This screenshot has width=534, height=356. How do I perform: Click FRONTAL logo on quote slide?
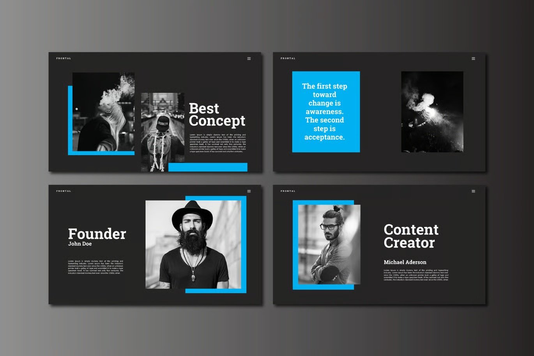(288, 58)
